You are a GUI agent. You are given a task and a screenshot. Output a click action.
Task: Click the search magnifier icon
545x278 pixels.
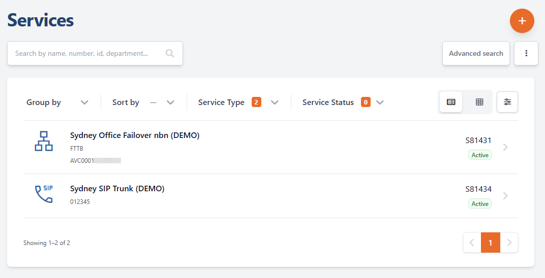click(x=170, y=53)
